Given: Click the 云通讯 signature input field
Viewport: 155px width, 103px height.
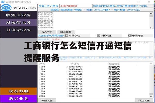Looking at the screenshot, I should tap(91, 39).
